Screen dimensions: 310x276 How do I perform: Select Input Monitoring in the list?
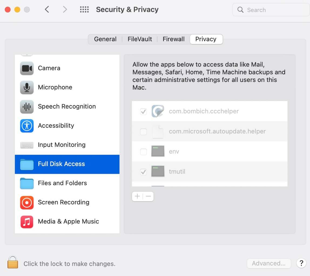pyautogui.click(x=67, y=145)
